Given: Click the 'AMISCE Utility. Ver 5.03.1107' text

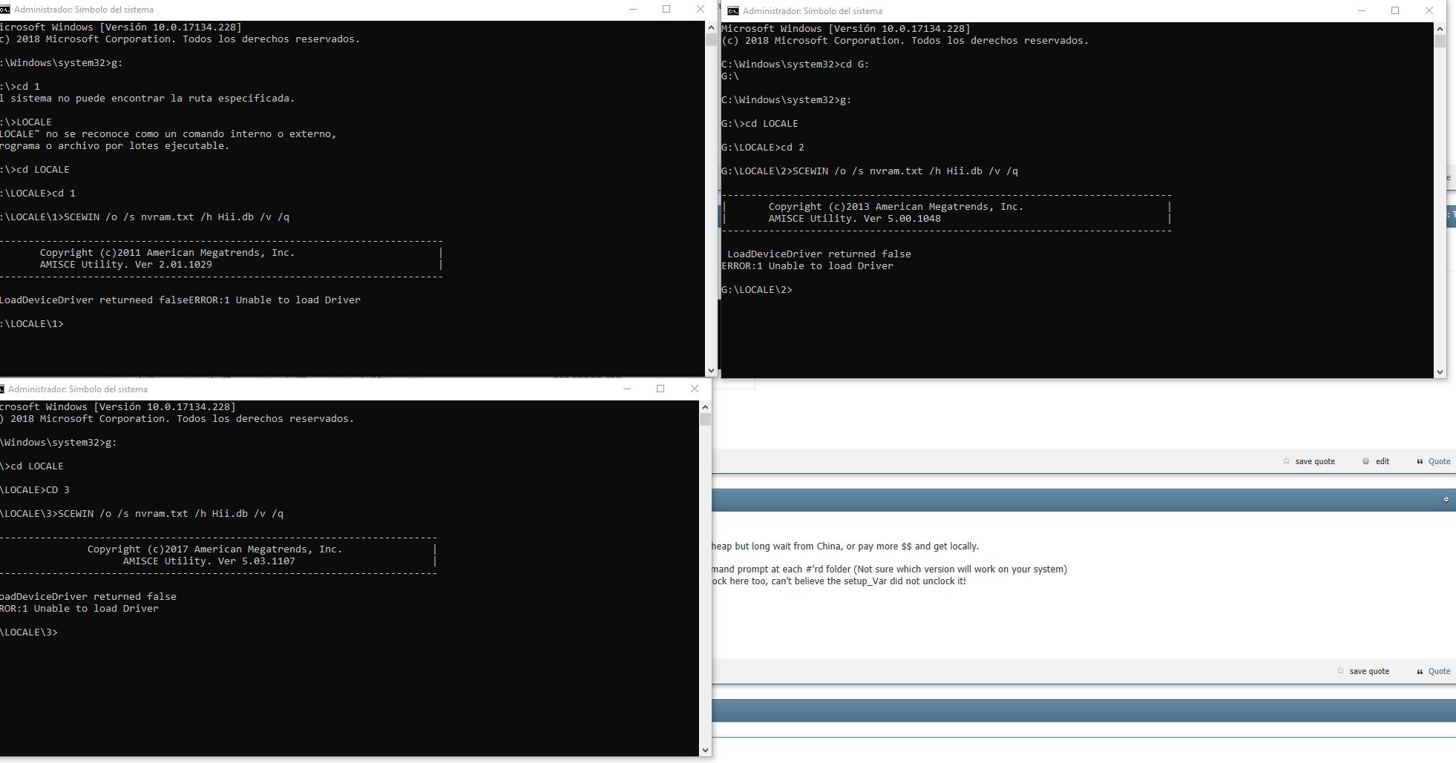Looking at the screenshot, I should pyautogui.click(x=209, y=561).
